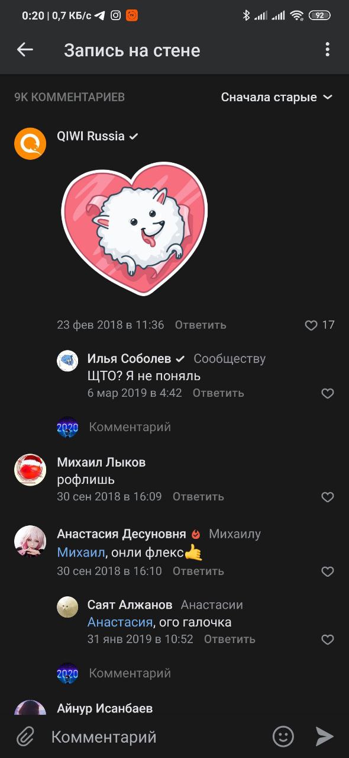Screen dimensions: 349x758
Task: Open Анастасия Десуновня's avatar
Action: (30, 541)
